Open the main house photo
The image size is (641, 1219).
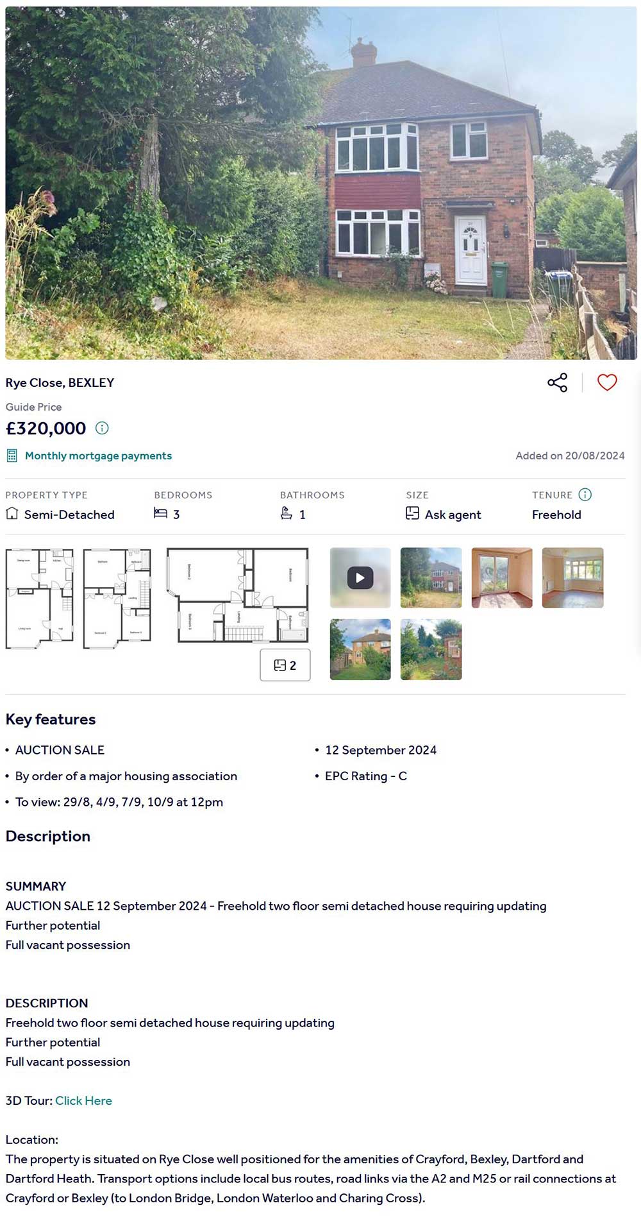coord(320,183)
